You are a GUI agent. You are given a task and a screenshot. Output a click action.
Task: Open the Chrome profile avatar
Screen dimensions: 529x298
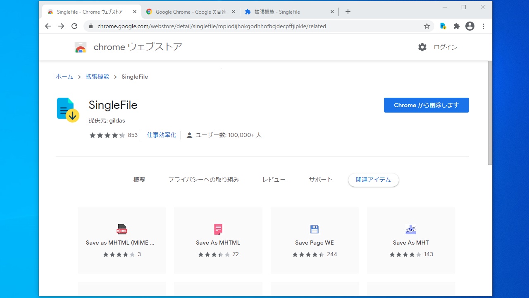[x=470, y=26]
